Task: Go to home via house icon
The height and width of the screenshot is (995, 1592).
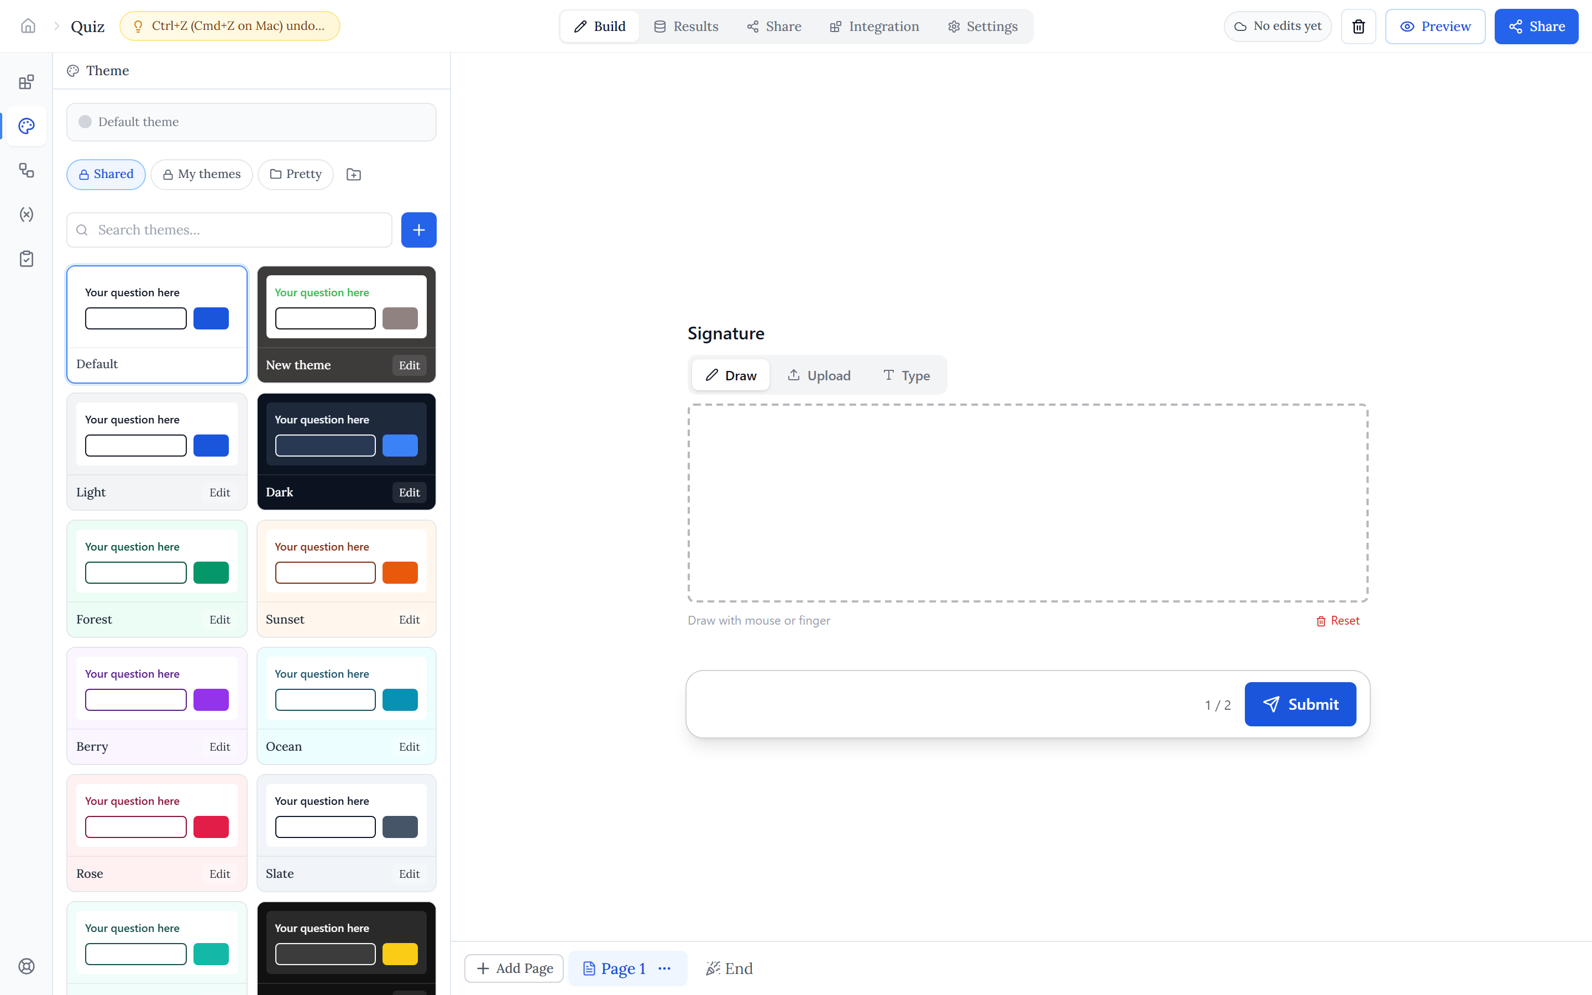Action: (28, 27)
